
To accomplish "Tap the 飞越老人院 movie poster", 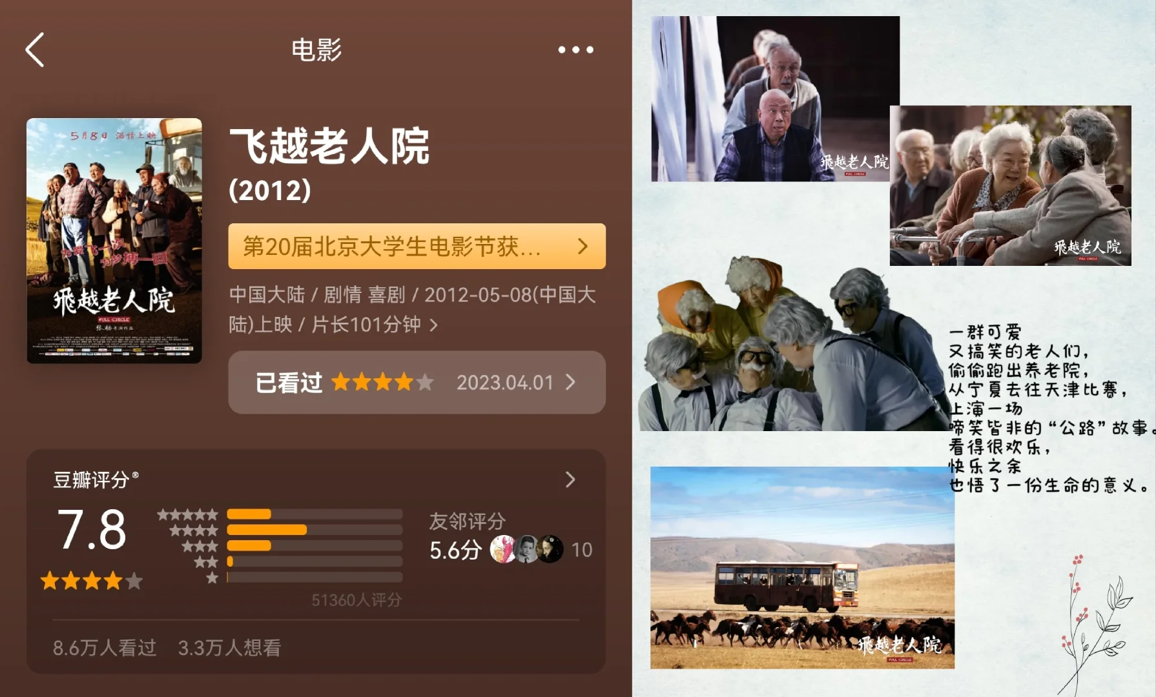I will click(x=114, y=240).
